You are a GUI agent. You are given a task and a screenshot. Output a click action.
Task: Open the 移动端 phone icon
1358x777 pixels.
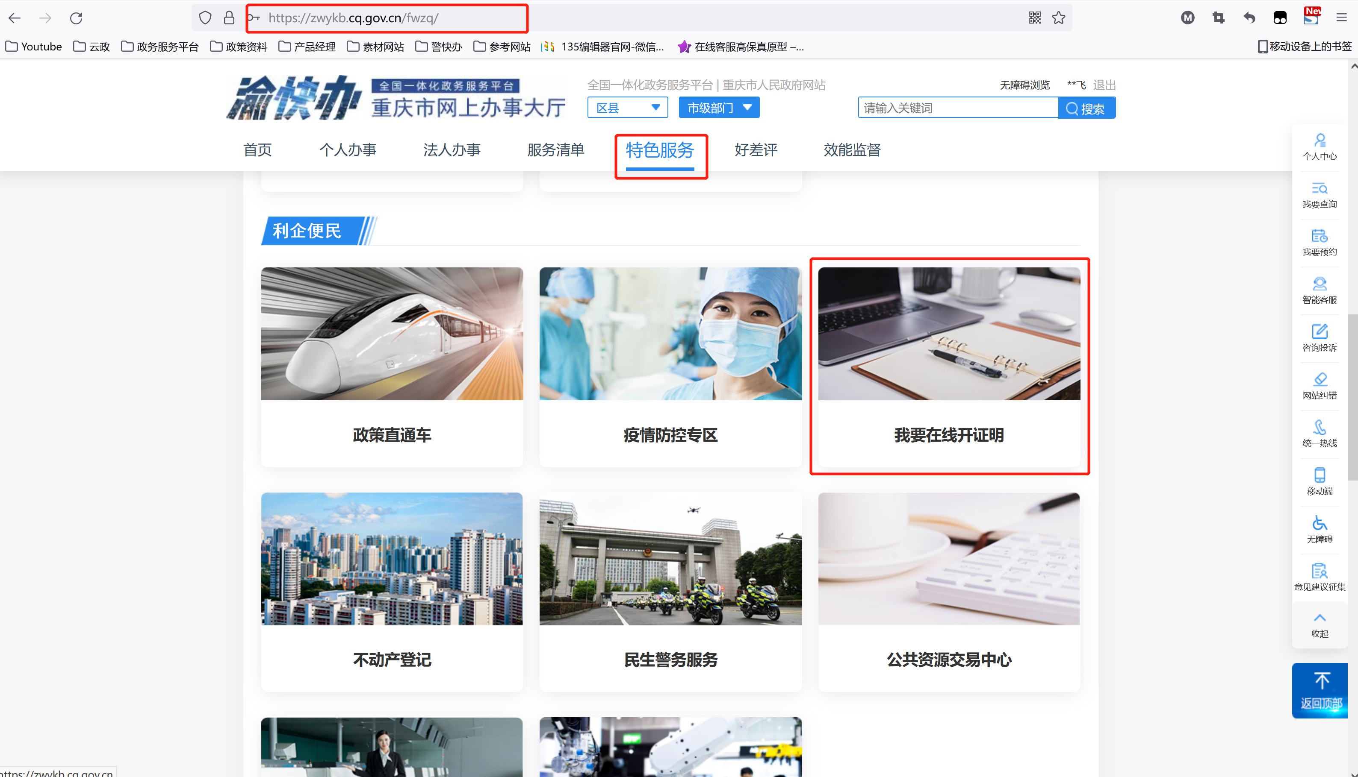pyautogui.click(x=1319, y=475)
